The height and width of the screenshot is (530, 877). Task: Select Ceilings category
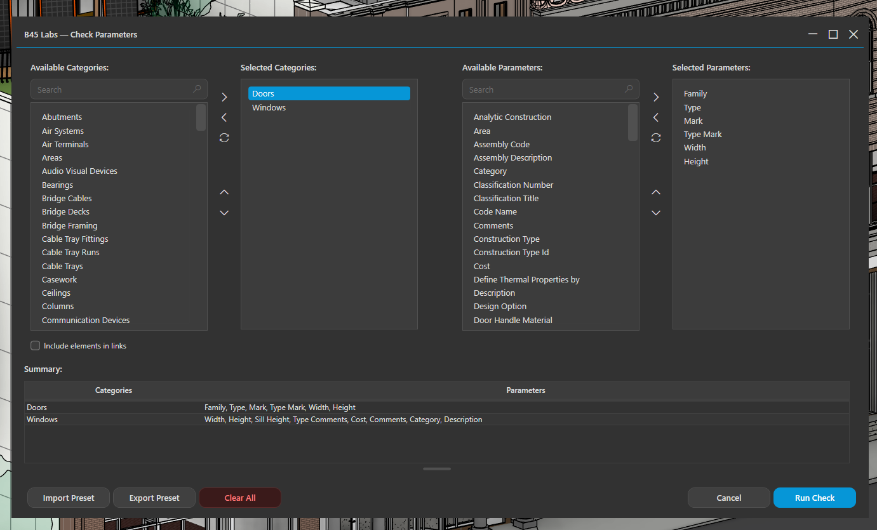coord(56,293)
